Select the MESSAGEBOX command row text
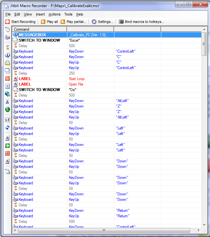 click(33, 35)
